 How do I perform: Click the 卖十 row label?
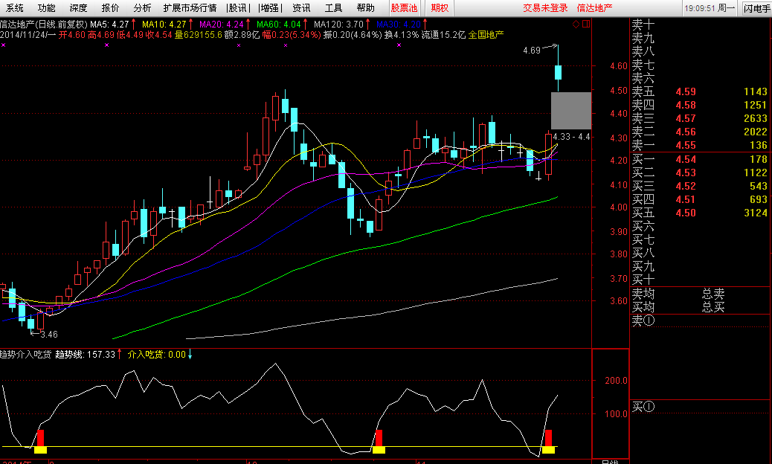[643, 25]
